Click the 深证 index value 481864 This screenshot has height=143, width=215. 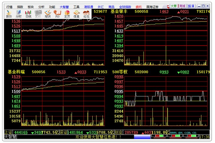click(x=76, y=132)
